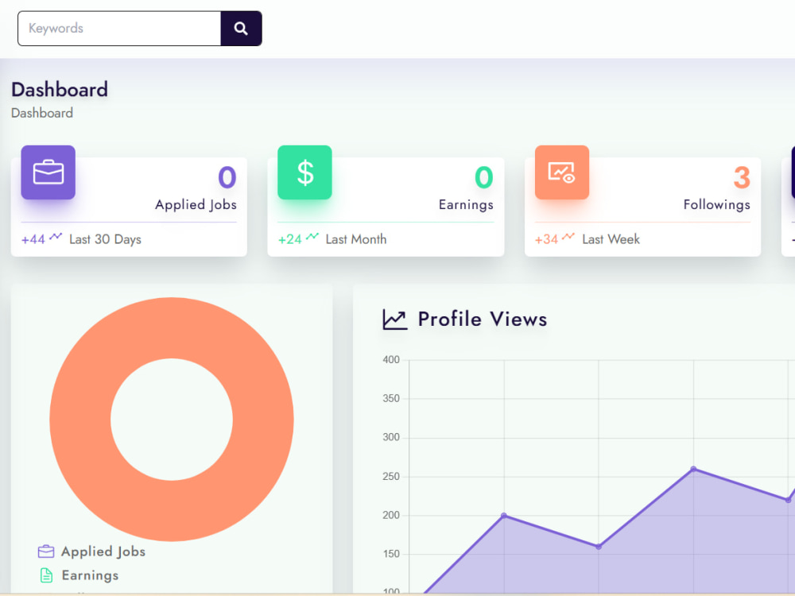Click Applied Jobs legend entry

[x=103, y=551]
